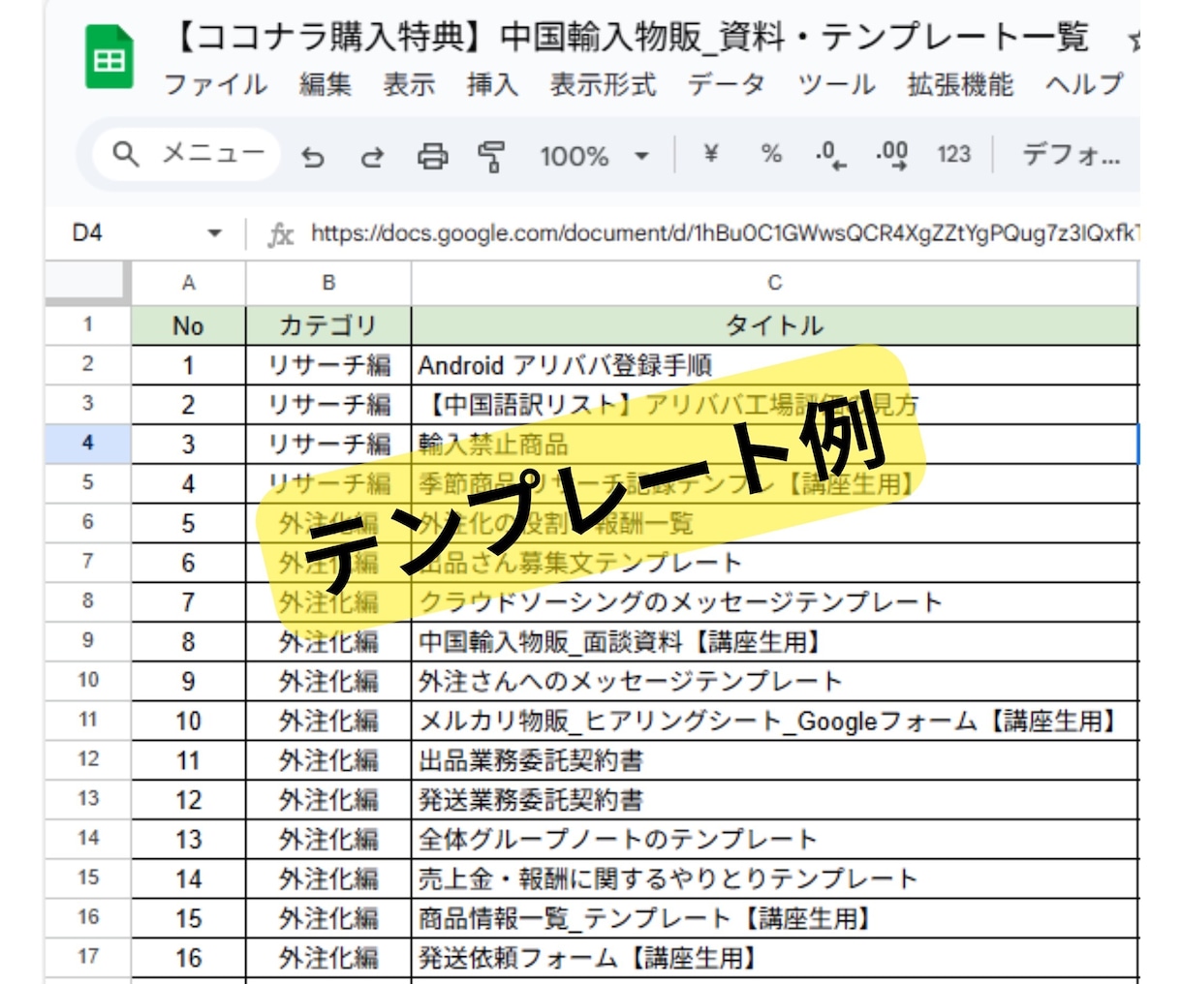Screen dimensions: 1182x984
Task: Click the select-all corner box
Action: click(88, 283)
